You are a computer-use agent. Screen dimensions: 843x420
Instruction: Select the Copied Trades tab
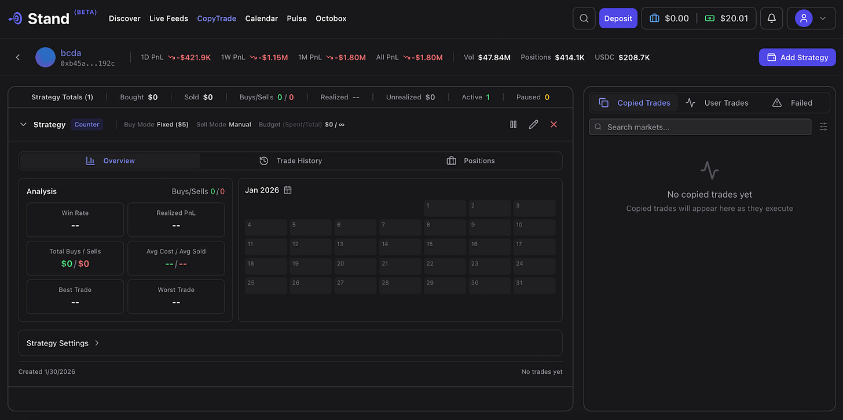635,103
